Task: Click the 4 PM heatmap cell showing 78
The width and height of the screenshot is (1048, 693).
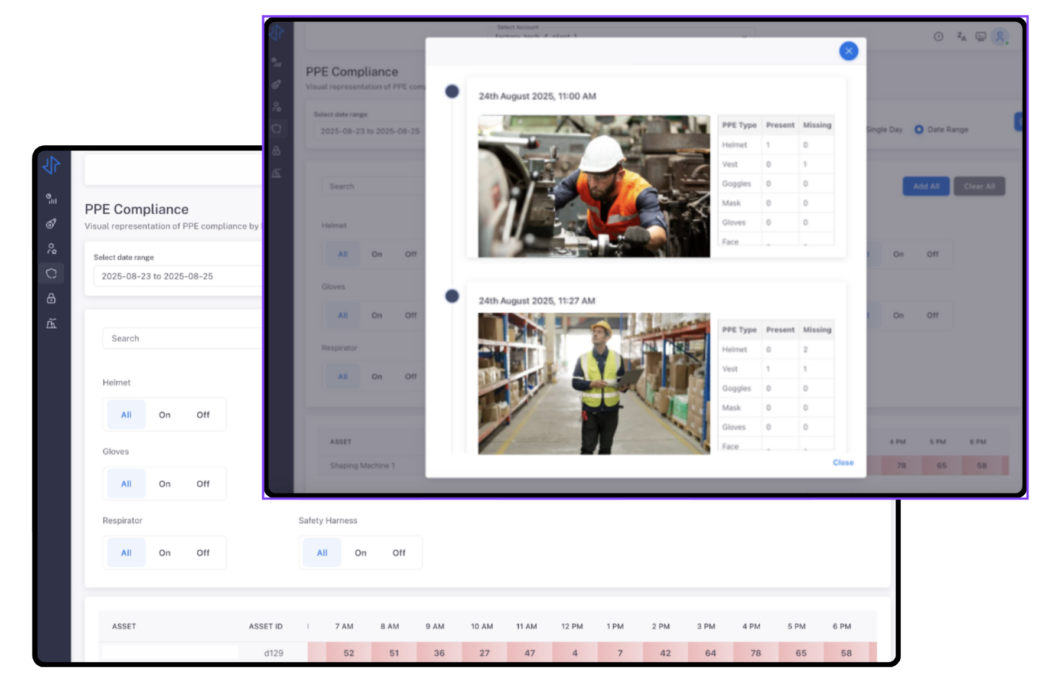Action: click(x=756, y=653)
